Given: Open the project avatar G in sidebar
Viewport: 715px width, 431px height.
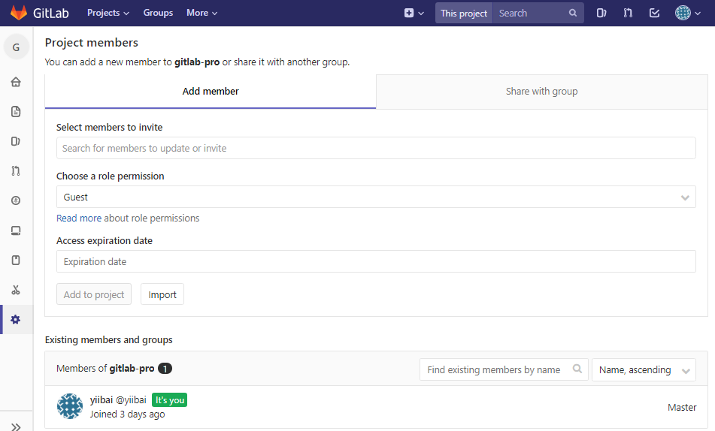Looking at the screenshot, I should [16, 47].
